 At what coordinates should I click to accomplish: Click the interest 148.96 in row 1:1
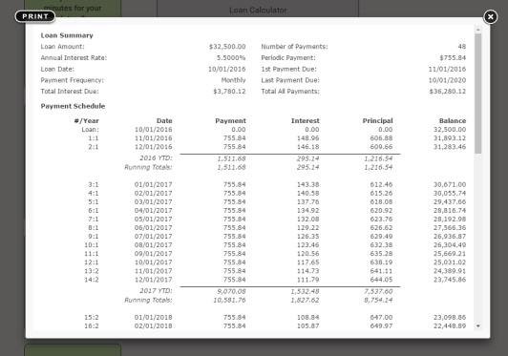[307, 138]
